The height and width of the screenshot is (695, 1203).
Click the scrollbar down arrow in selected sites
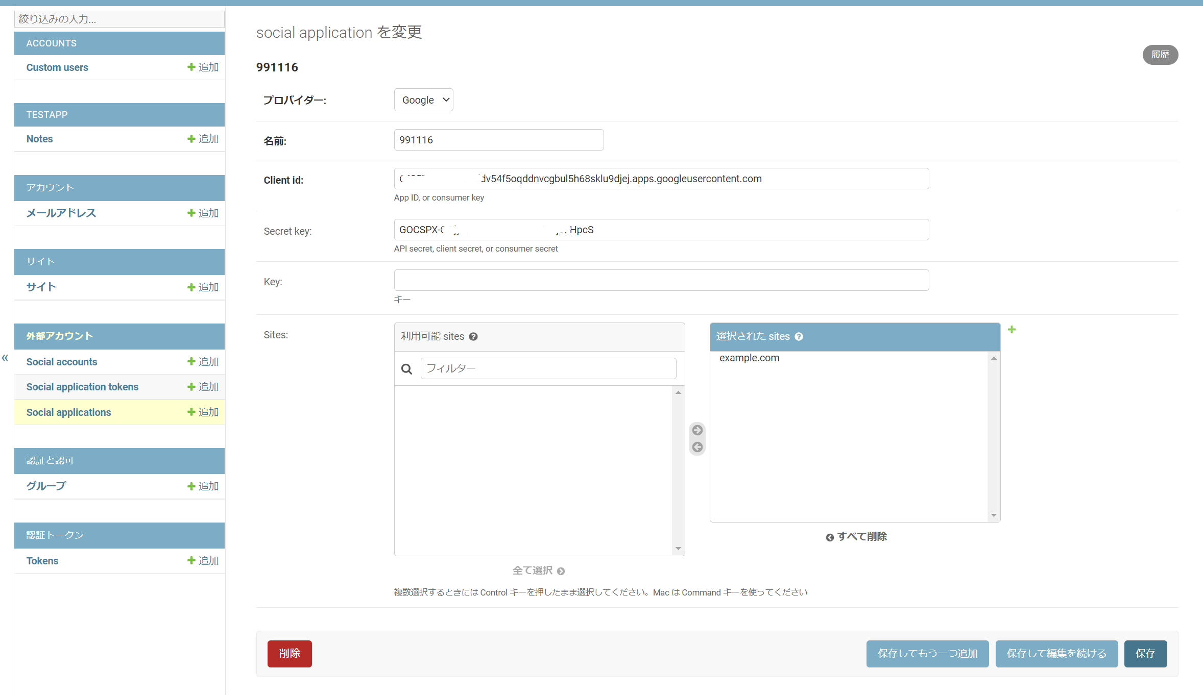click(x=993, y=515)
